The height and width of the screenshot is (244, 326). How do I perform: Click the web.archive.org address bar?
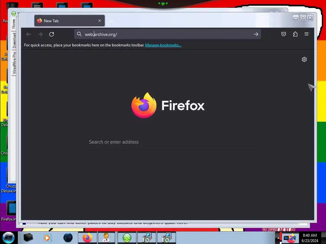point(167,34)
